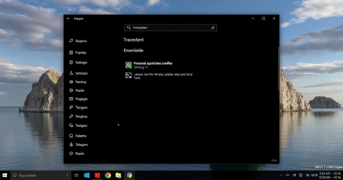
Task: Click the square icon beside the Lalaser entry
Action: tap(128, 75)
